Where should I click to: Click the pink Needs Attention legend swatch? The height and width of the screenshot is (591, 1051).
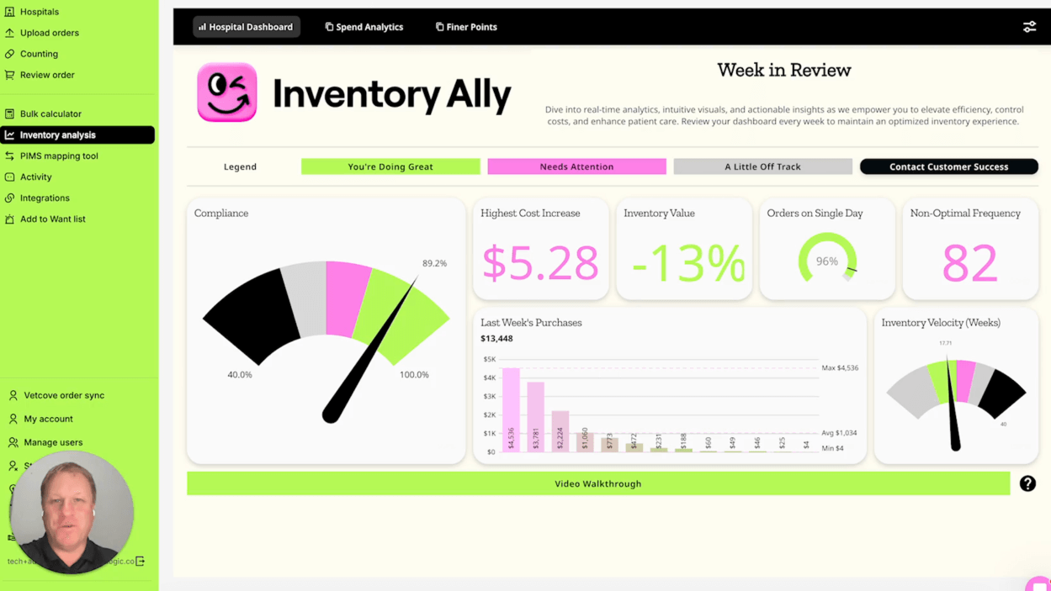click(x=576, y=166)
